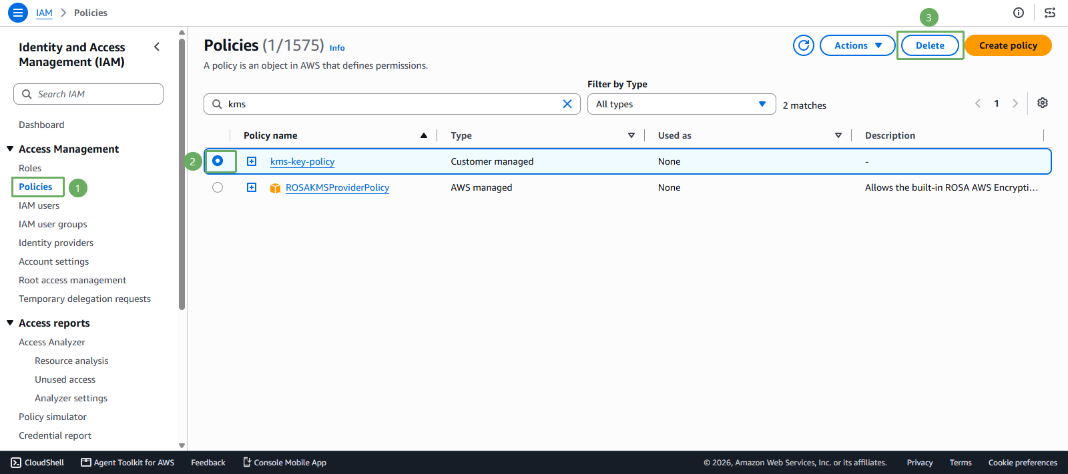Select the kms-key-policy radio button
The width and height of the screenshot is (1068, 474).
click(x=218, y=161)
